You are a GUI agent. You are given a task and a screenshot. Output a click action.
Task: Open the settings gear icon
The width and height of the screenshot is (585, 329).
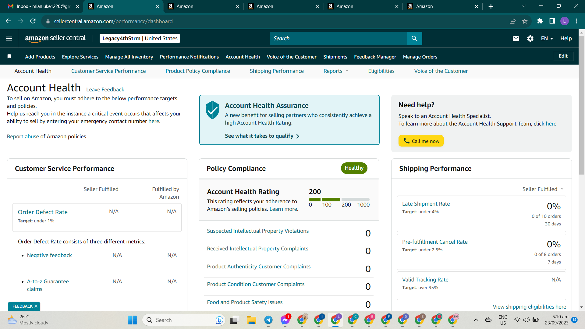point(530,38)
